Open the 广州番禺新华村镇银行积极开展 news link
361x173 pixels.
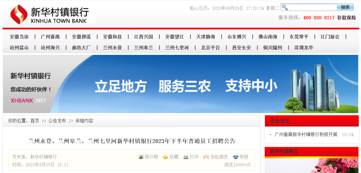(x=306, y=135)
